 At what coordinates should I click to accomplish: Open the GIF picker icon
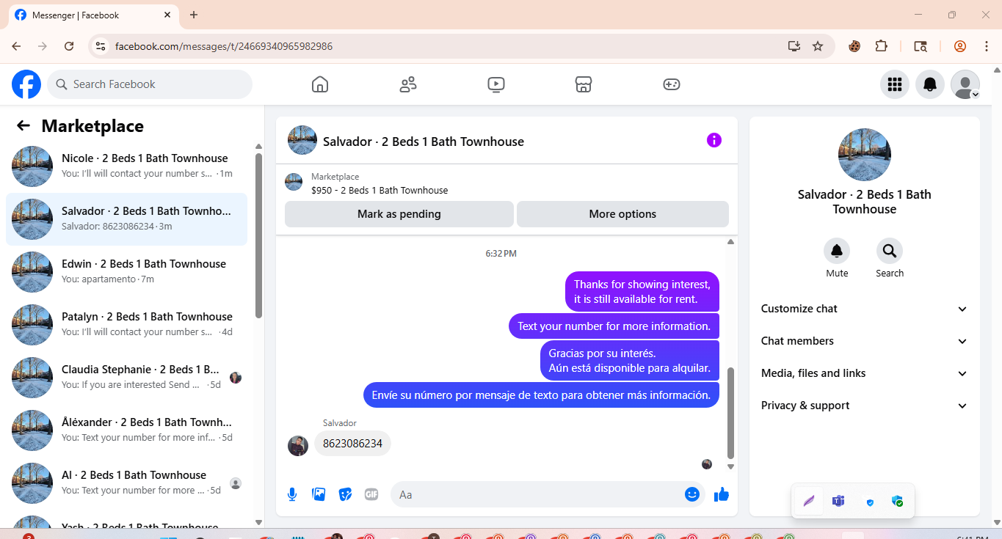click(371, 494)
